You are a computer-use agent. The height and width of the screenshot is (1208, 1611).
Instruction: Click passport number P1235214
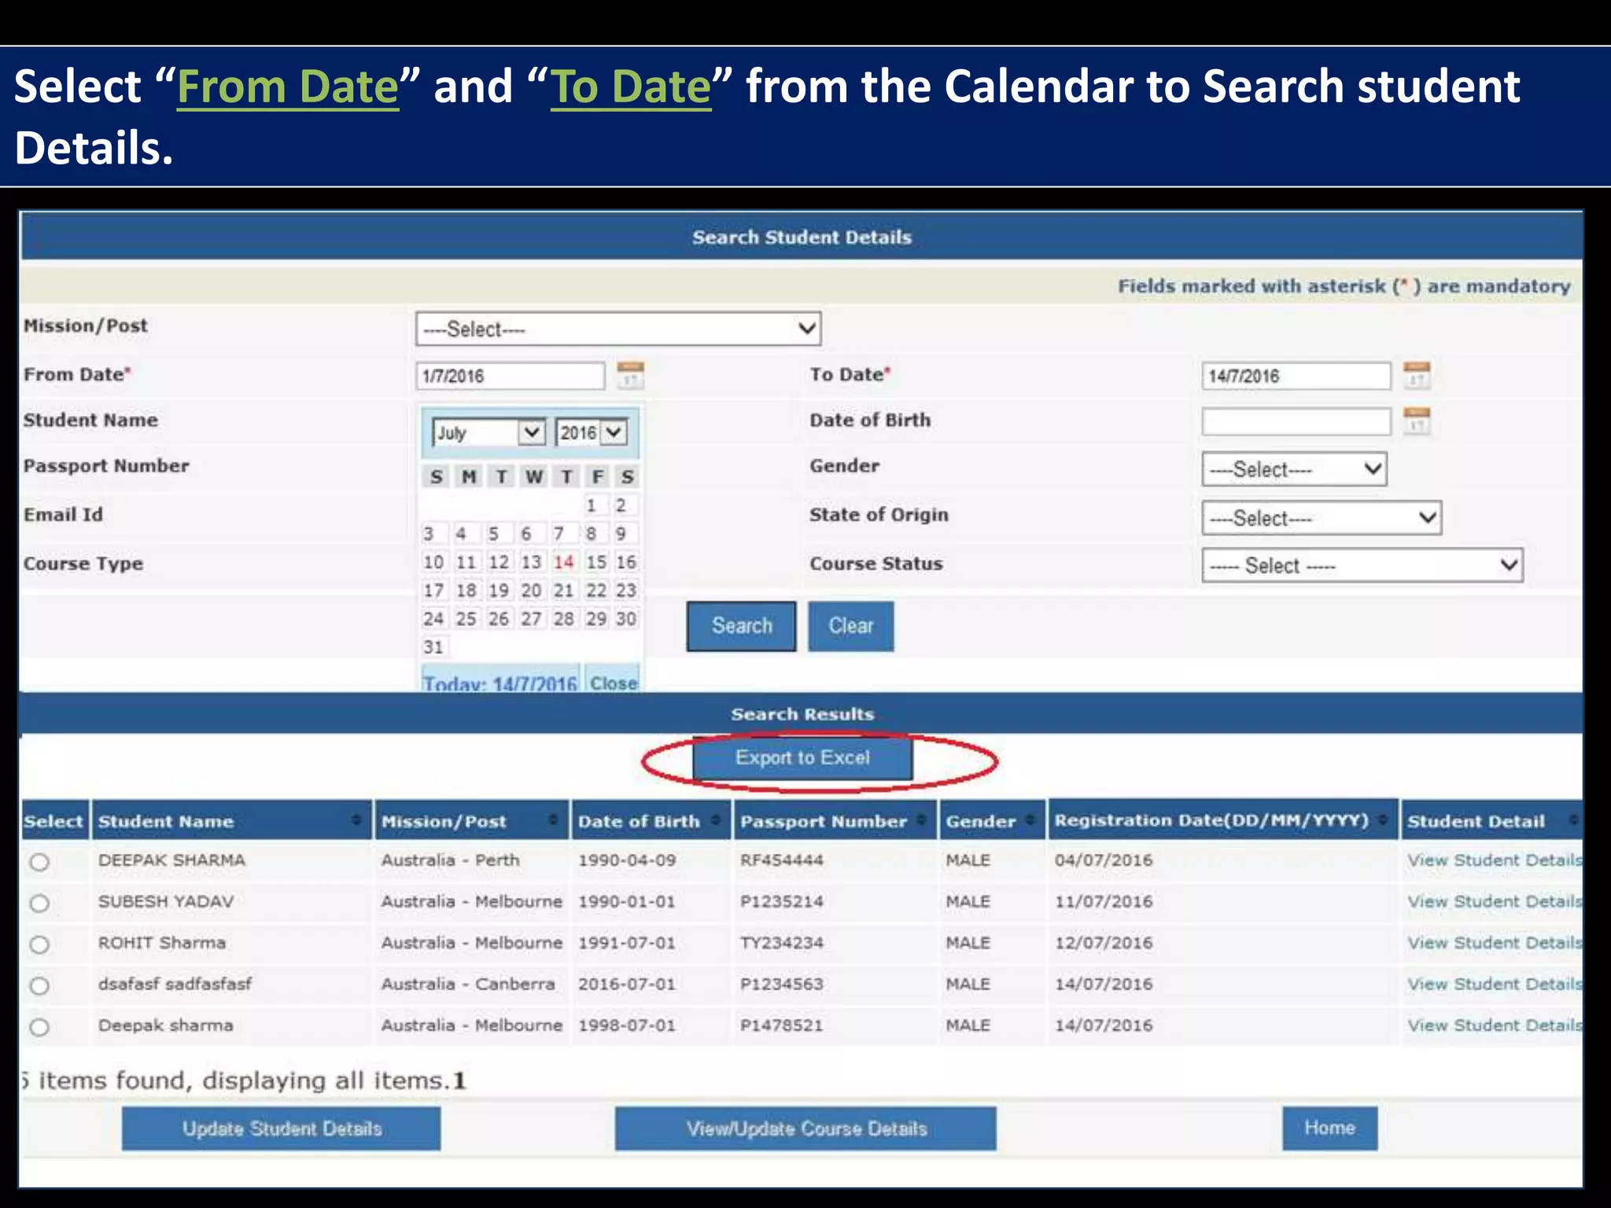(782, 901)
